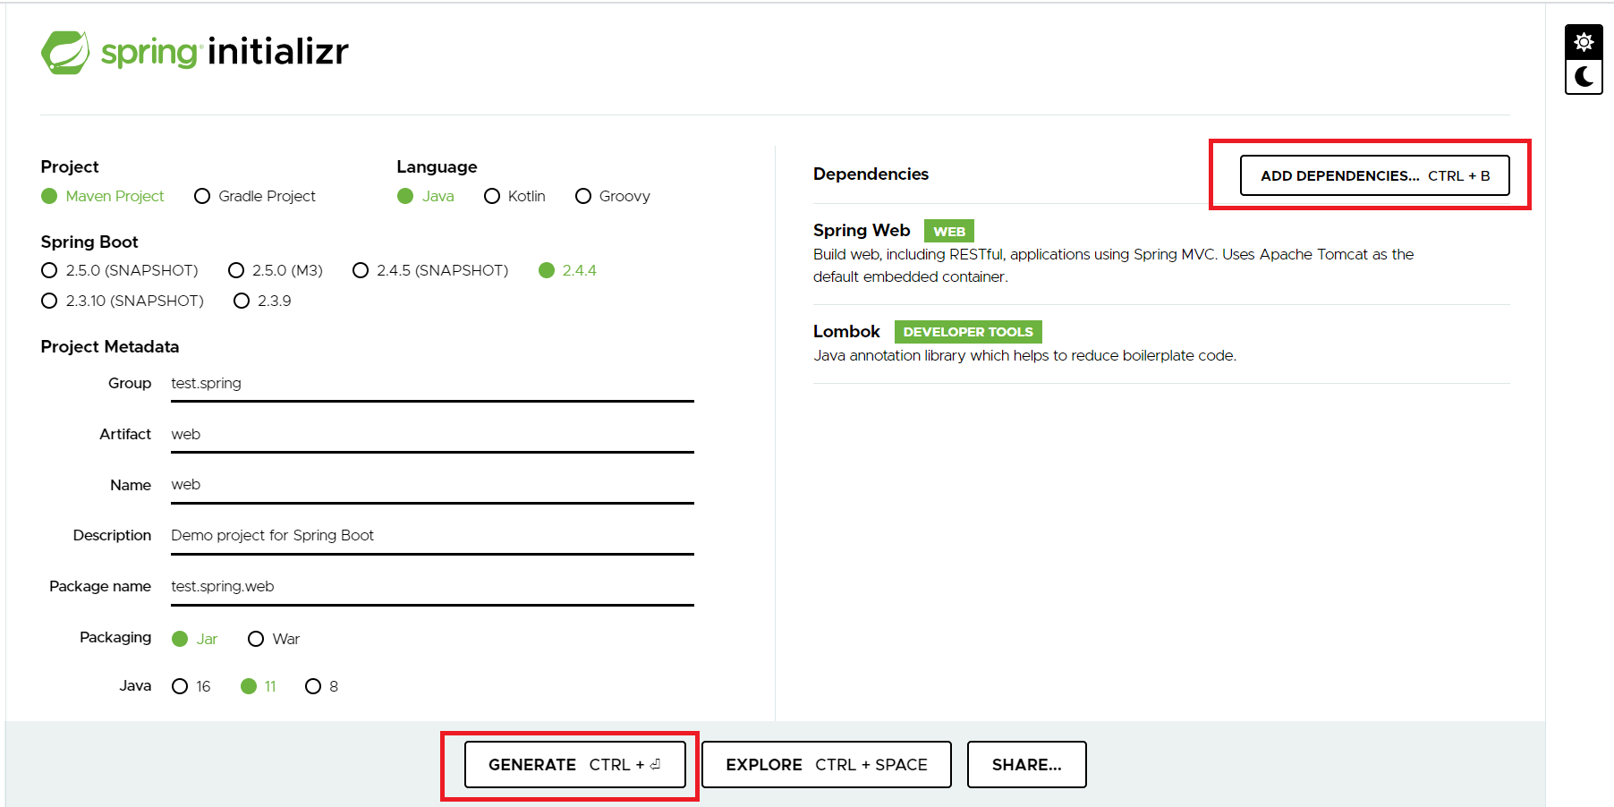Switch to light theme sun icon

point(1584,42)
